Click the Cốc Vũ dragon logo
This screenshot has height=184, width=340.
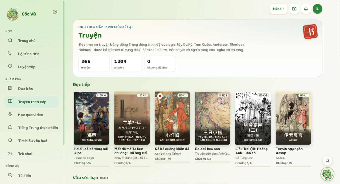point(12,14)
